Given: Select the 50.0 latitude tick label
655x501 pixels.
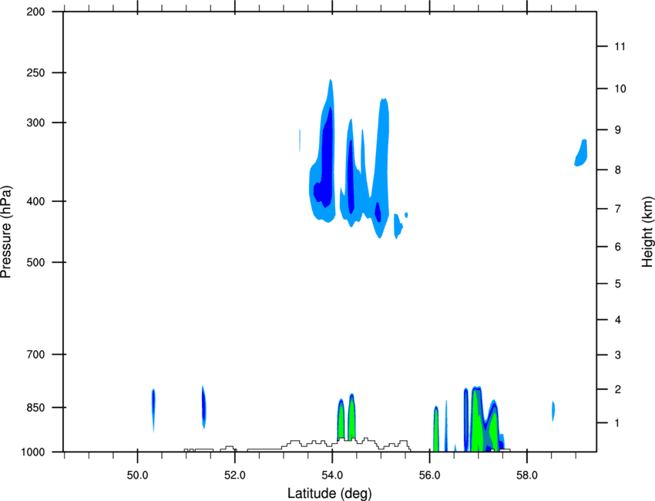Looking at the screenshot, I should [x=137, y=476].
